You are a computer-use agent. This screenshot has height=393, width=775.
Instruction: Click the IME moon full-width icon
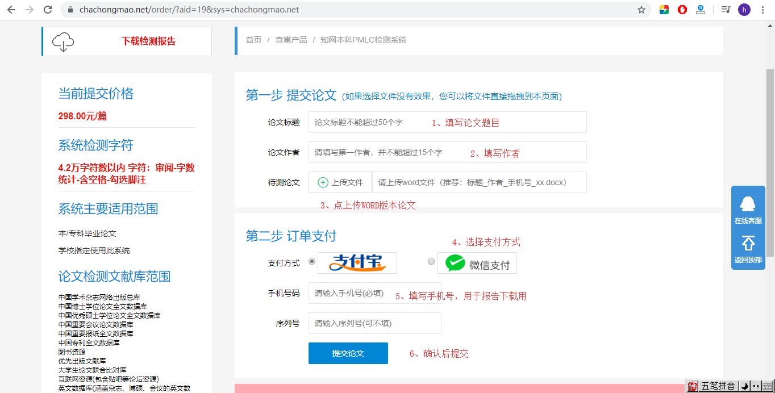744,387
